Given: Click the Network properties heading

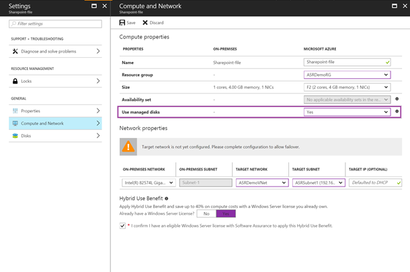Looking at the screenshot, I should (143, 128).
